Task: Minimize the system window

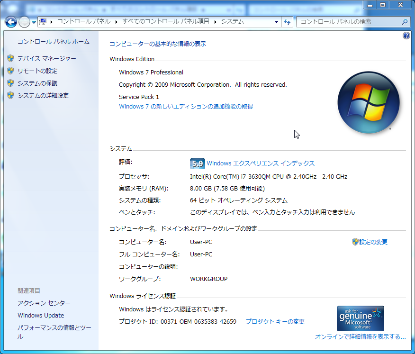Action: click(370, 5)
